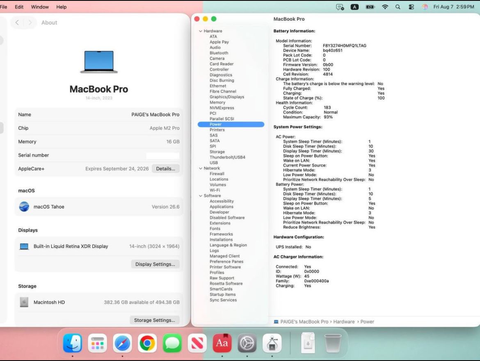The width and height of the screenshot is (480, 361).
Task: Click Cycle Count value 183
Action: [327, 108]
